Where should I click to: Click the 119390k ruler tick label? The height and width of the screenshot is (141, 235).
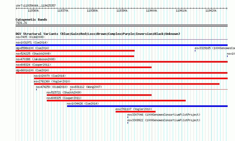(x=122, y=11)
